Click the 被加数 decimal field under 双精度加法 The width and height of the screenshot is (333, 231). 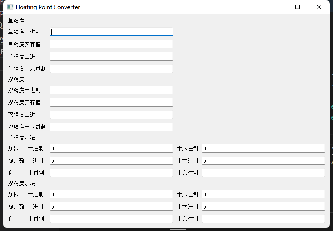point(111,206)
